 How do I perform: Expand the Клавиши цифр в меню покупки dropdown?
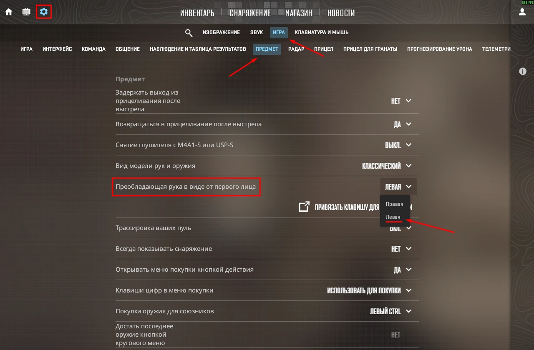point(369,290)
